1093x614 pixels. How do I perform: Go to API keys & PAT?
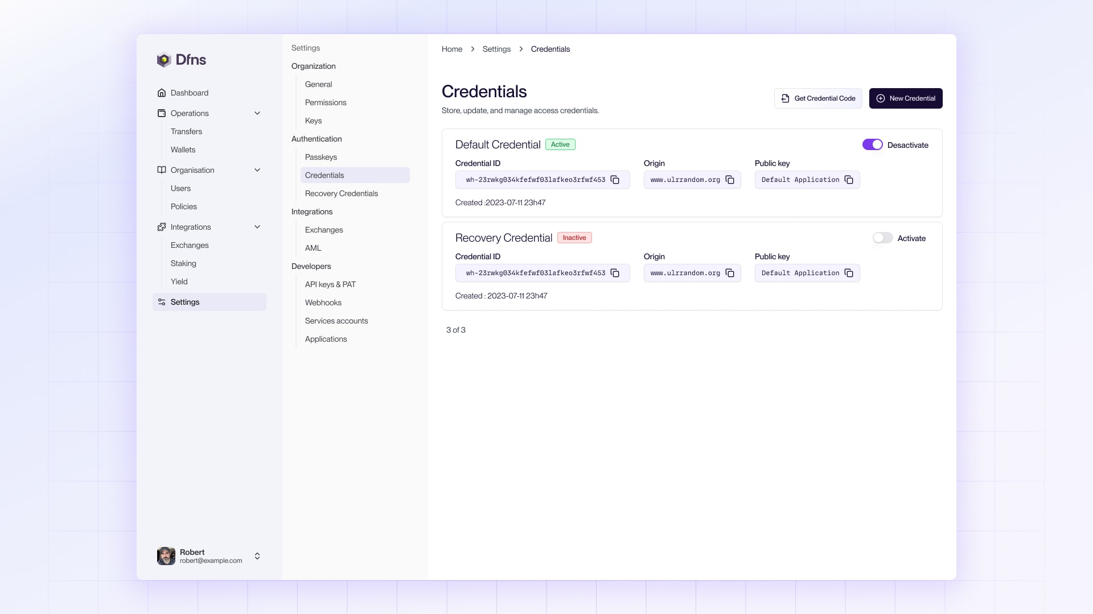[x=330, y=284]
